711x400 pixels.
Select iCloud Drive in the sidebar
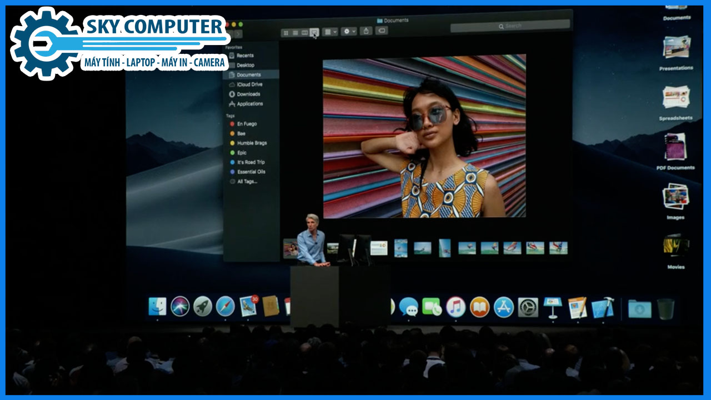pyautogui.click(x=249, y=84)
